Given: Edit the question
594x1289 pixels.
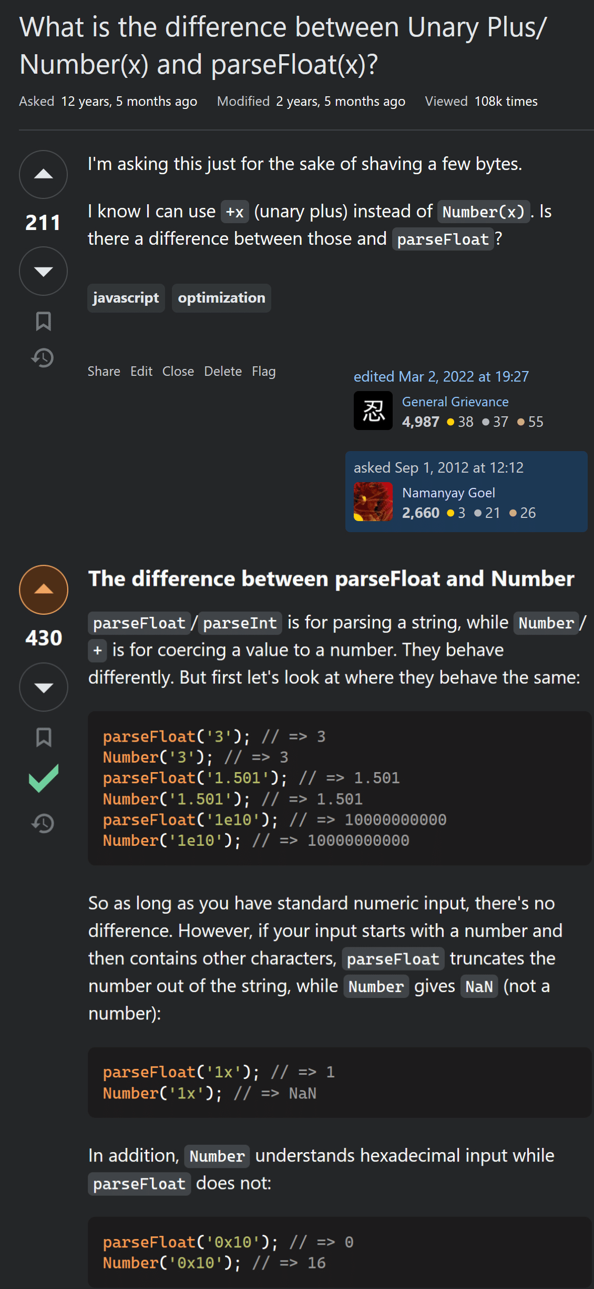Looking at the screenshot, I should pyautogui.click(x=141, y=372).
